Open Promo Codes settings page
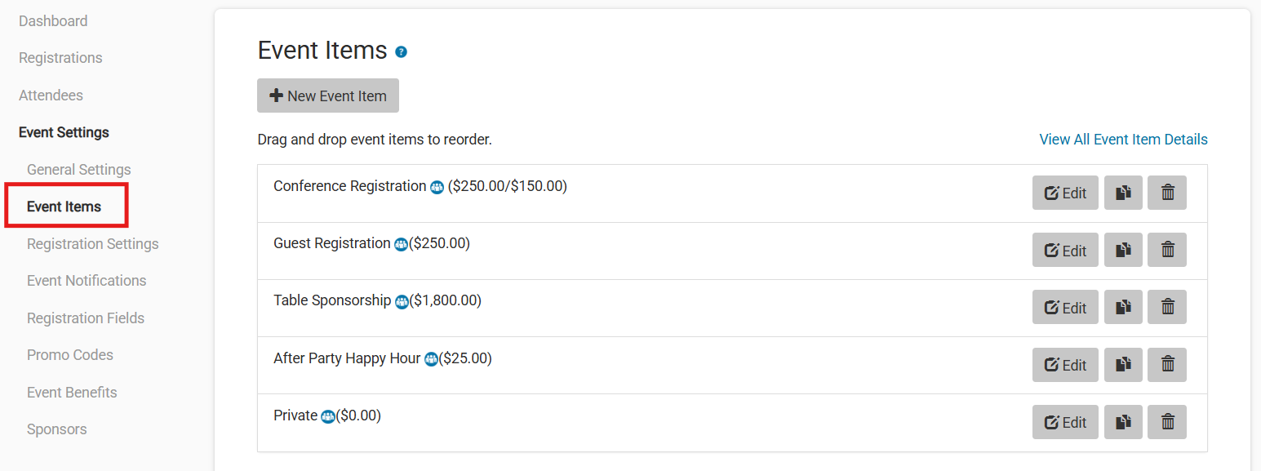 (x=70, y=355)
